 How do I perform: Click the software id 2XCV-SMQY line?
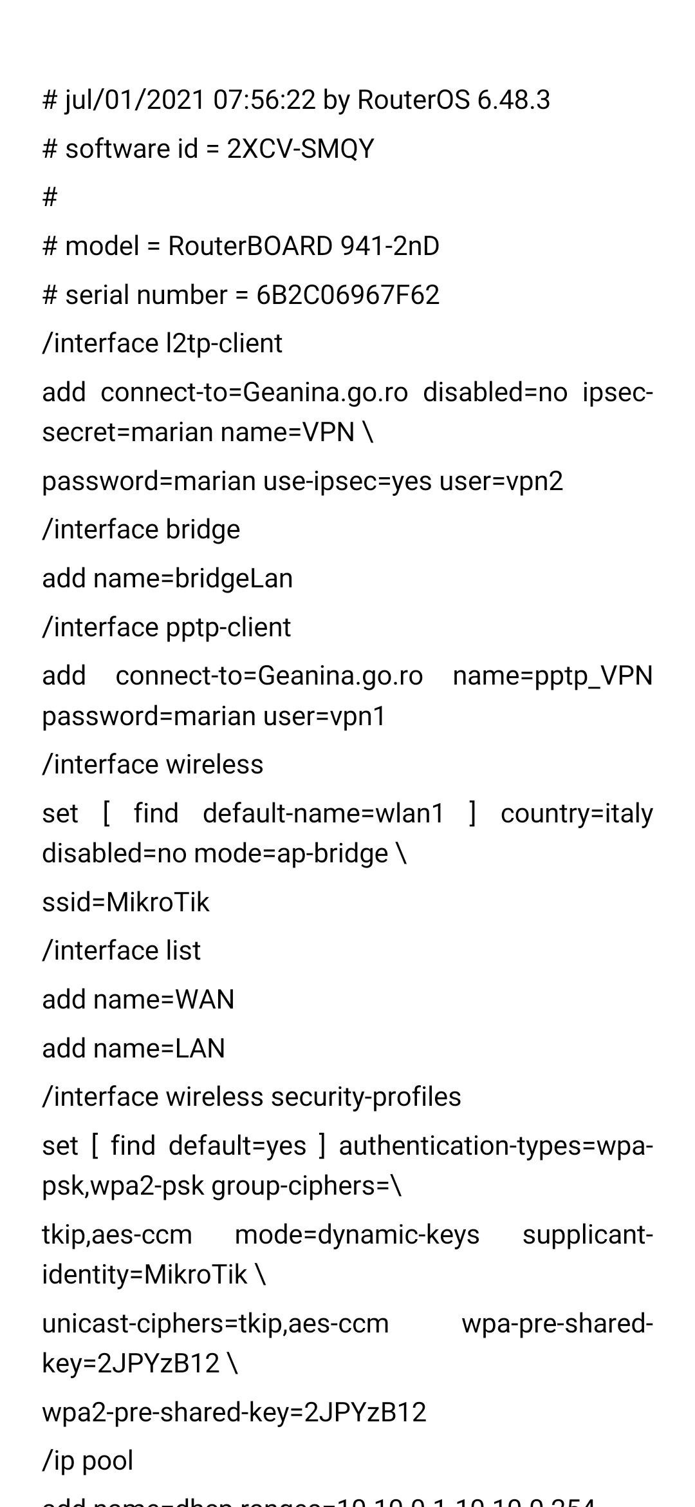(208, 149)
